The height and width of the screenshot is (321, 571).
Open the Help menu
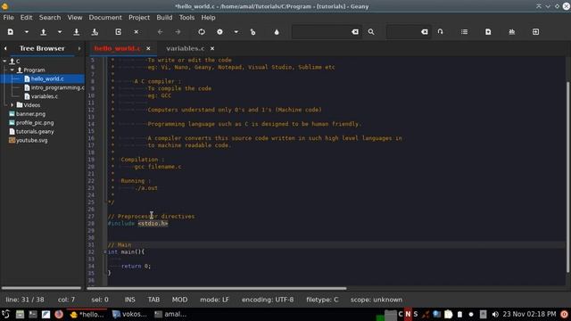point(208,18)
